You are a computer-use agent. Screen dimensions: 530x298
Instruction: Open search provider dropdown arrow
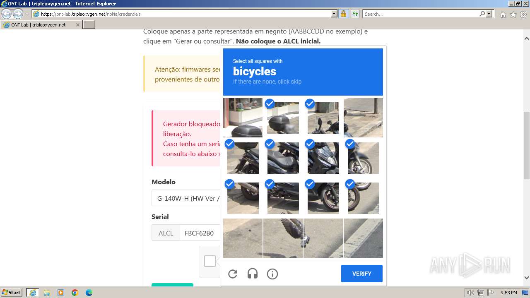[x=489, y=14]
